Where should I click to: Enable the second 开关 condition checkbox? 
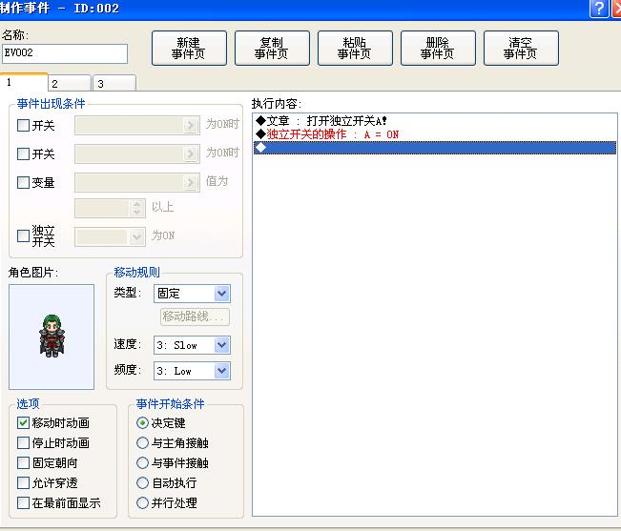[x=23, y=153]
